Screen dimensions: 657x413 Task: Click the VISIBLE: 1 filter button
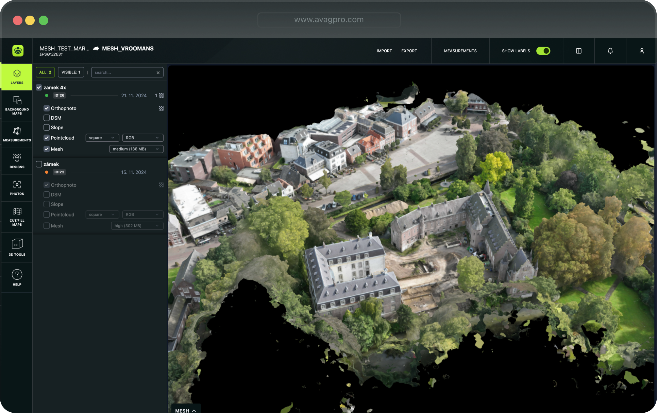pyautogui.click(x=71, y=72)
